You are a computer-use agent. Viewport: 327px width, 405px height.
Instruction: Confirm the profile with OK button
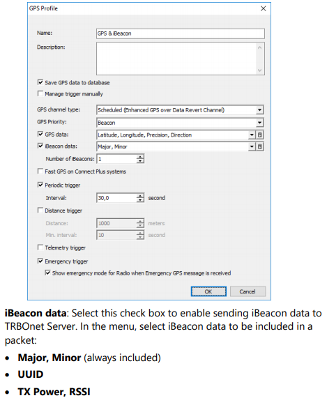[208, 291]
